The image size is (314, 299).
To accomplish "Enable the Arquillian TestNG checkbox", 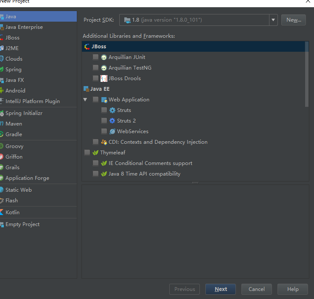I will (x=95, y=67).
